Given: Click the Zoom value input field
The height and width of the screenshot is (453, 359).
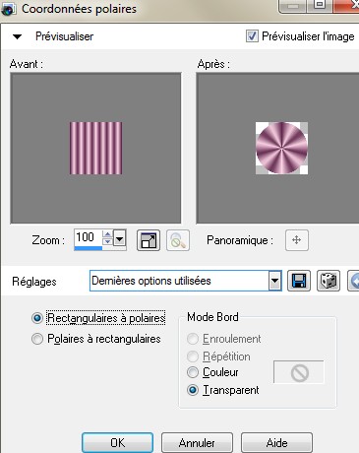Looking at the screenshot, I should coord(89,237).
